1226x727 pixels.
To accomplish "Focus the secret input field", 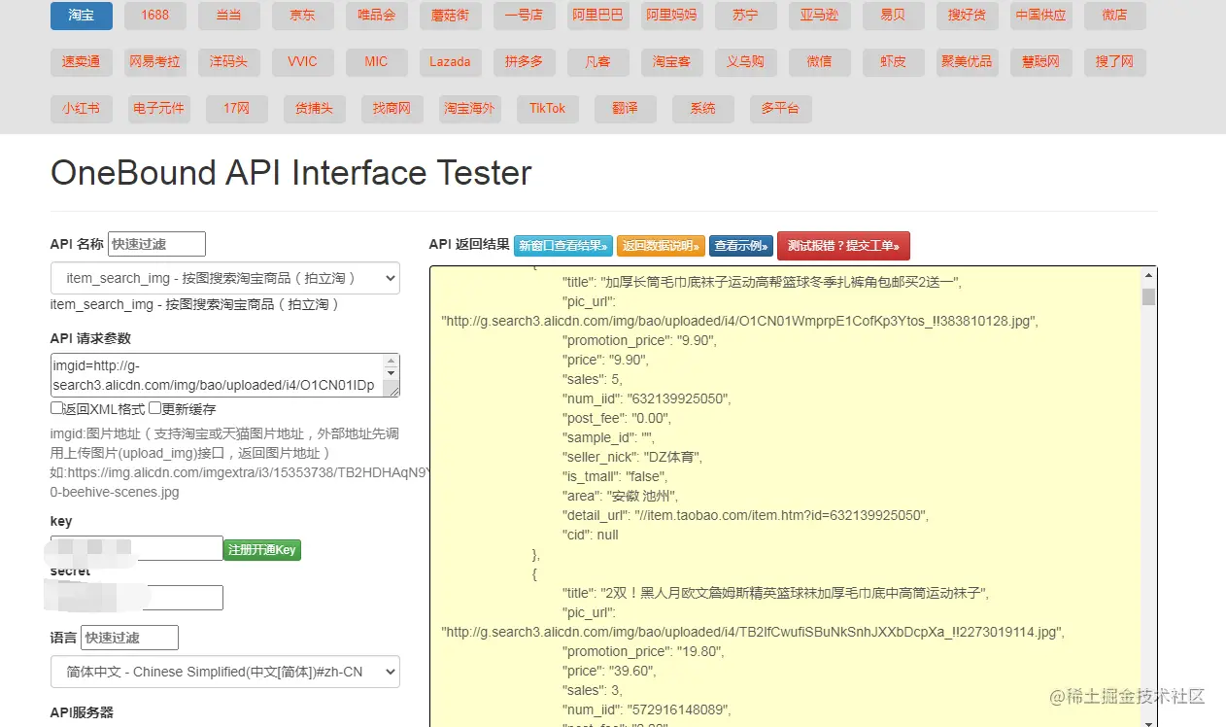I will (137, 598).
